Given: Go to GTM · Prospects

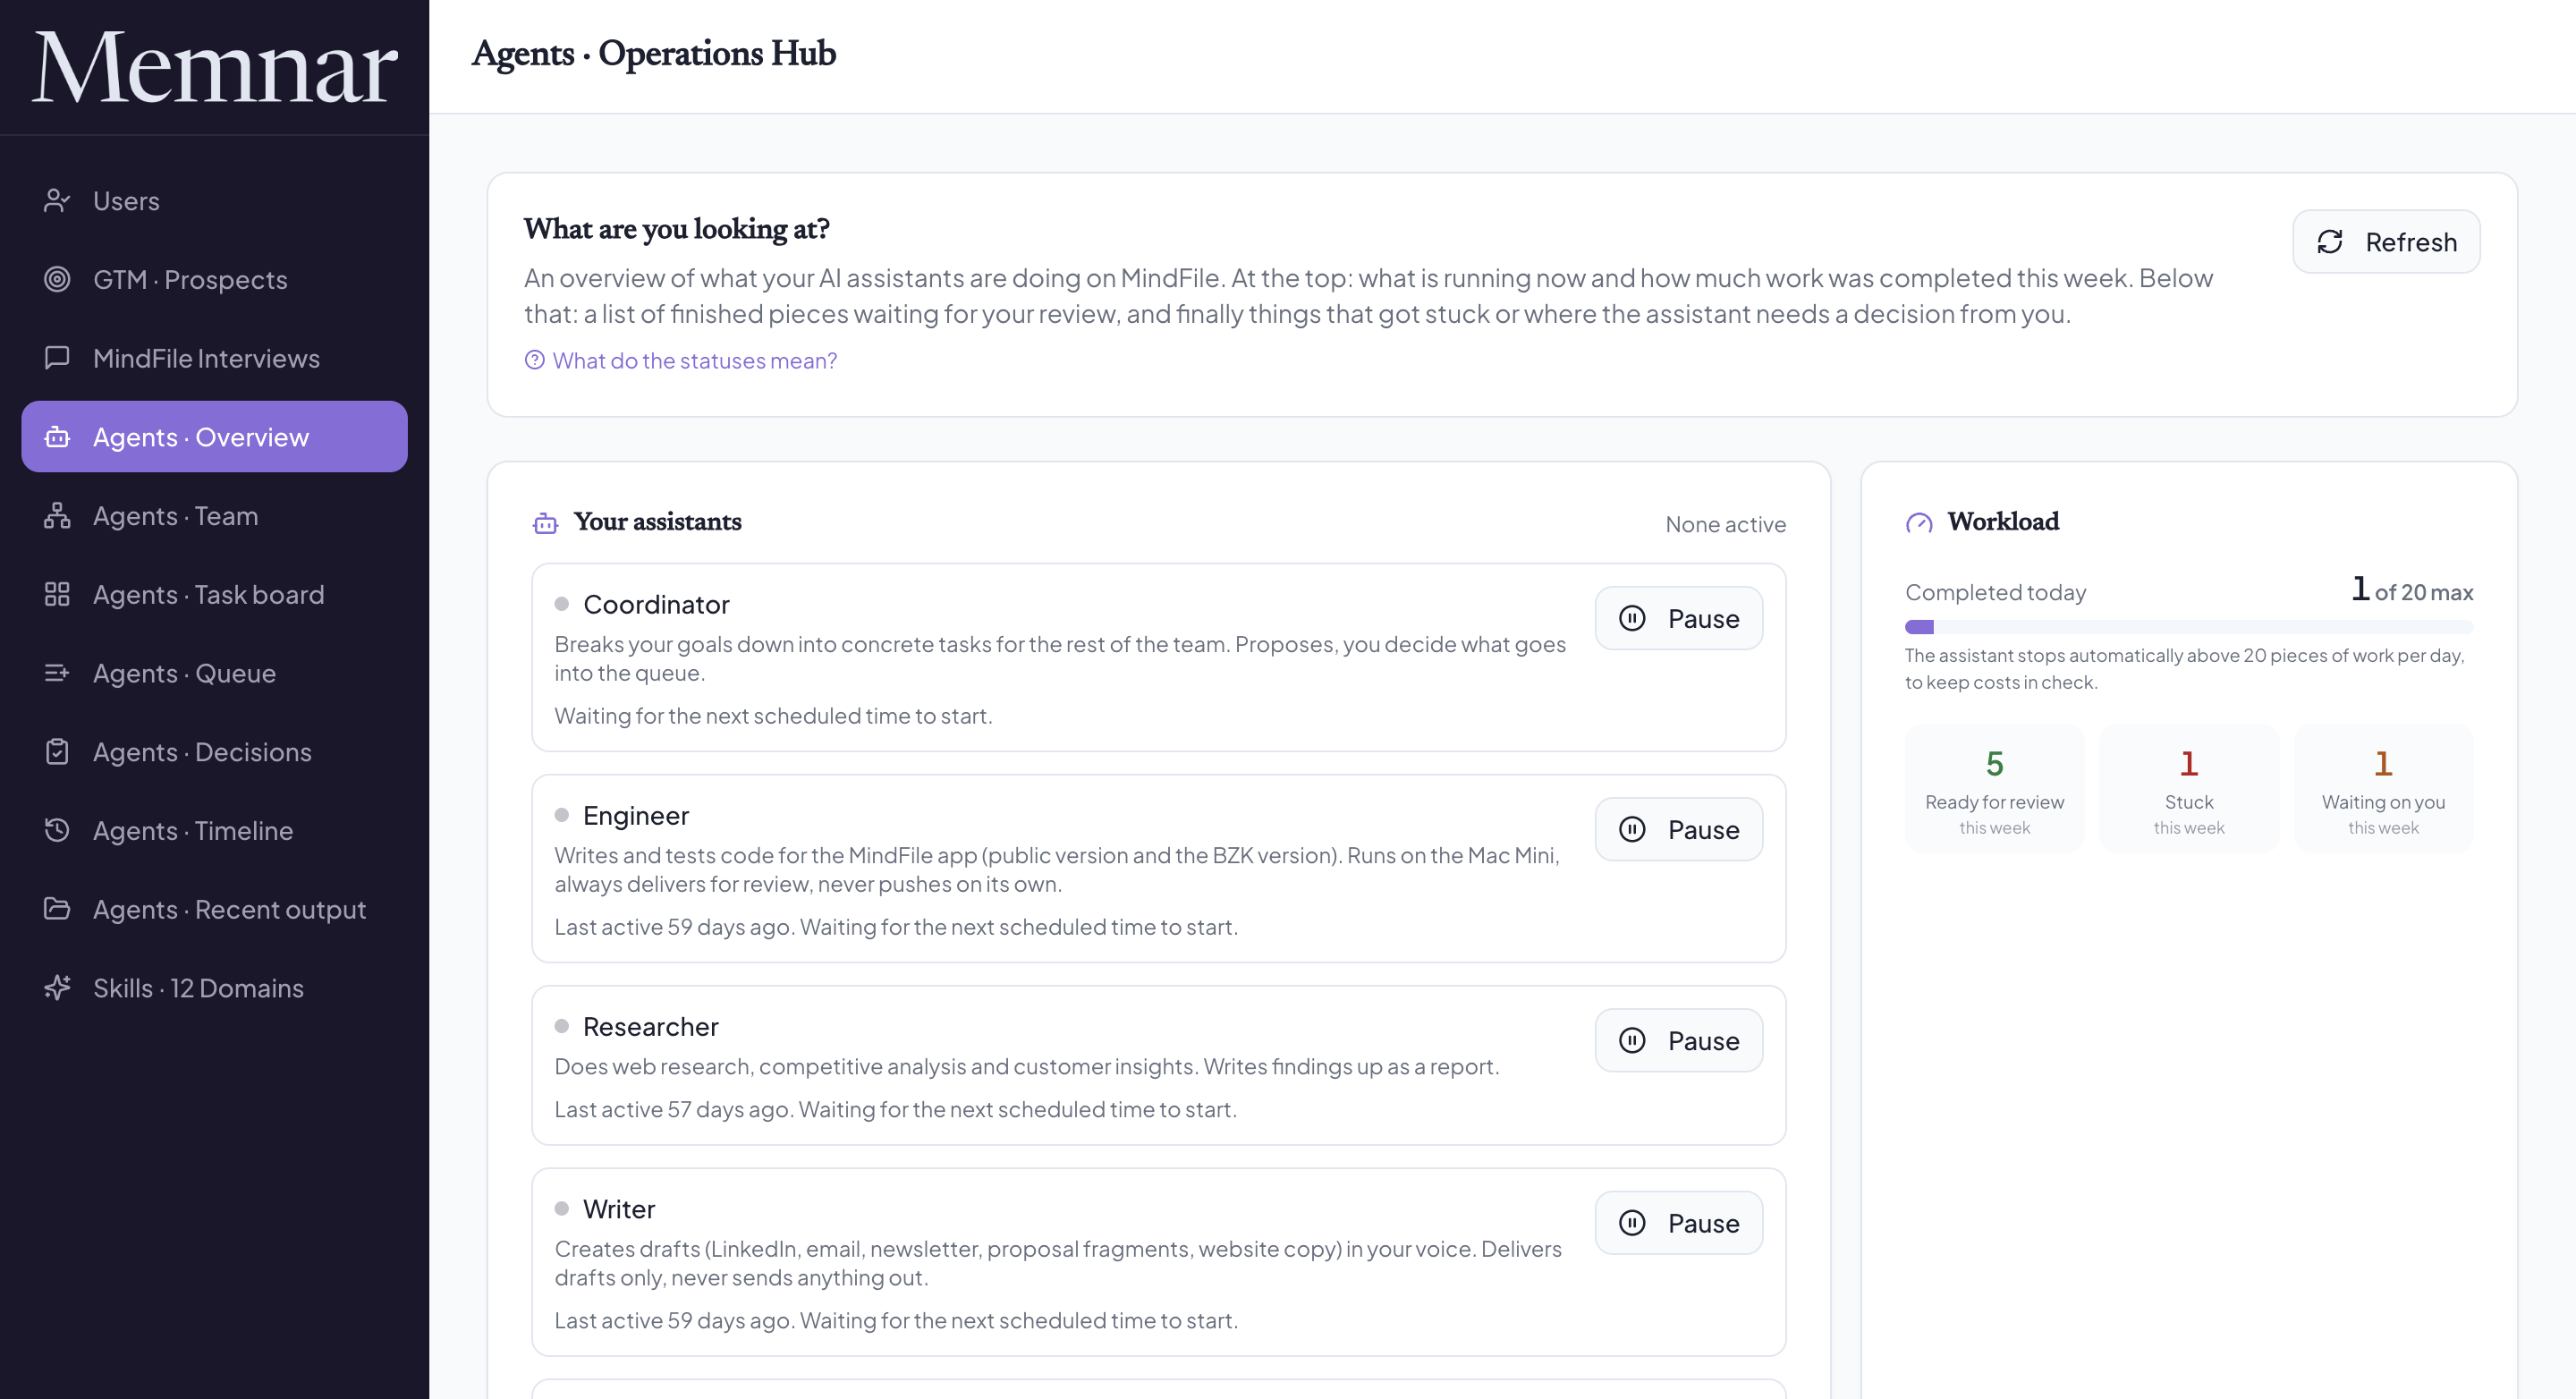Looking at the screenshot, I should [x=214, y=279].
